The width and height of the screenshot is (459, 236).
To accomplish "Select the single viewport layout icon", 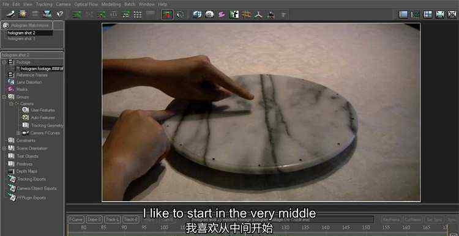I will [403, 14].
